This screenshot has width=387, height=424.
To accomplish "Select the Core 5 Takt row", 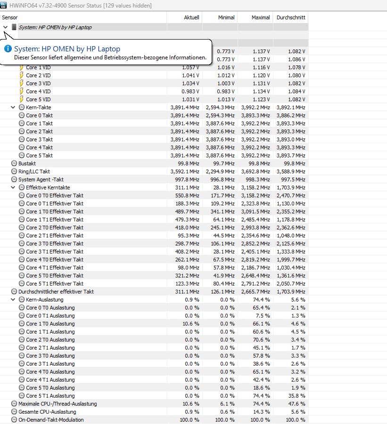I will [154, 155].
